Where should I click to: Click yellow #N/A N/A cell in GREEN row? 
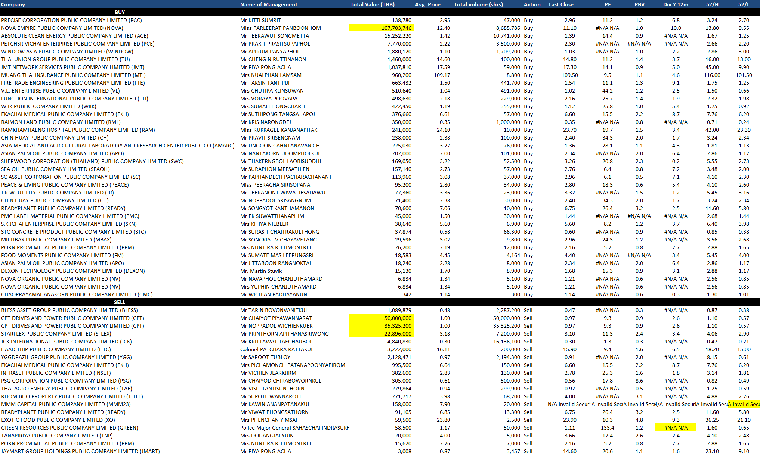(x=676, y=428)
